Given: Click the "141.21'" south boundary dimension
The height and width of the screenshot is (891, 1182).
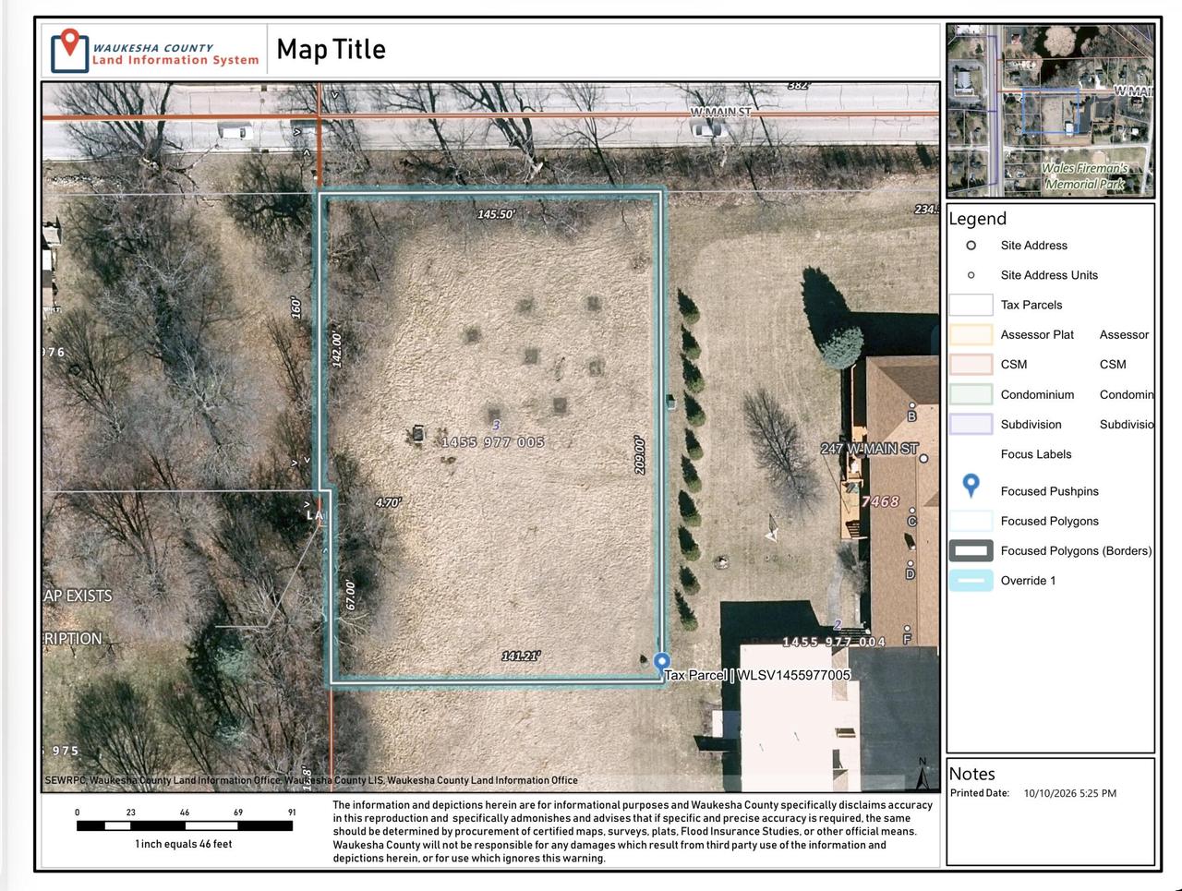Looking at the screenshot, I should (x=521, y=656).
